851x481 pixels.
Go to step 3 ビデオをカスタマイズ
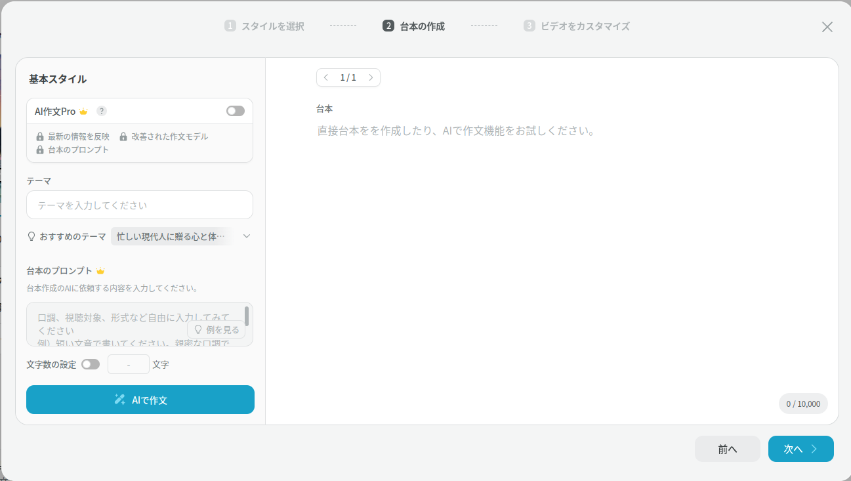[x=577, y=26]
